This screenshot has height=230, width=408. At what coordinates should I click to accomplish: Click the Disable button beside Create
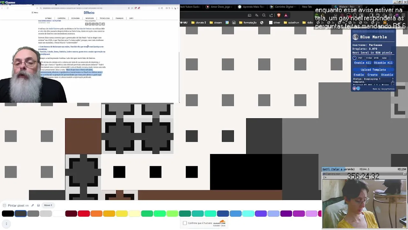[x=387, y=75]
